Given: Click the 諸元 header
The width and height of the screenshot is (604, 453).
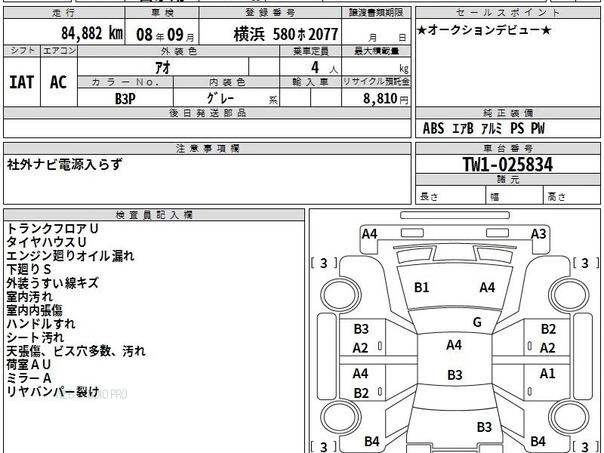Looking at the screenshot, I should 507,180.
